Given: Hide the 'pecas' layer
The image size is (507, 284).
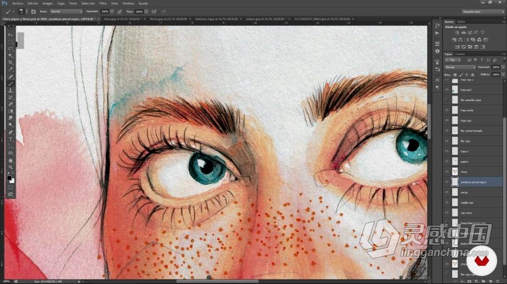Looking at the screenshot, I should click(x=447, y=192).
